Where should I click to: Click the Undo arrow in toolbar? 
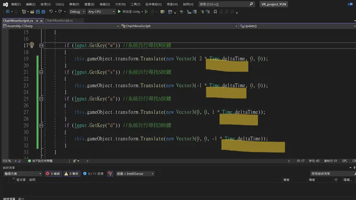pos(51,12)
